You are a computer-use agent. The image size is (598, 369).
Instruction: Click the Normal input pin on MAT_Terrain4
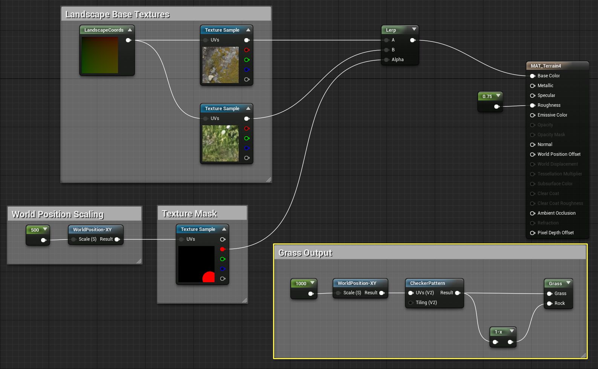coord(532,145)
